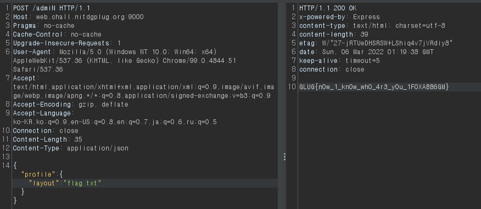Image resolution: width=481 pixels, height=209 pixels.
Task: Click the pane divider drag handle dots
Action: point(284,156)
